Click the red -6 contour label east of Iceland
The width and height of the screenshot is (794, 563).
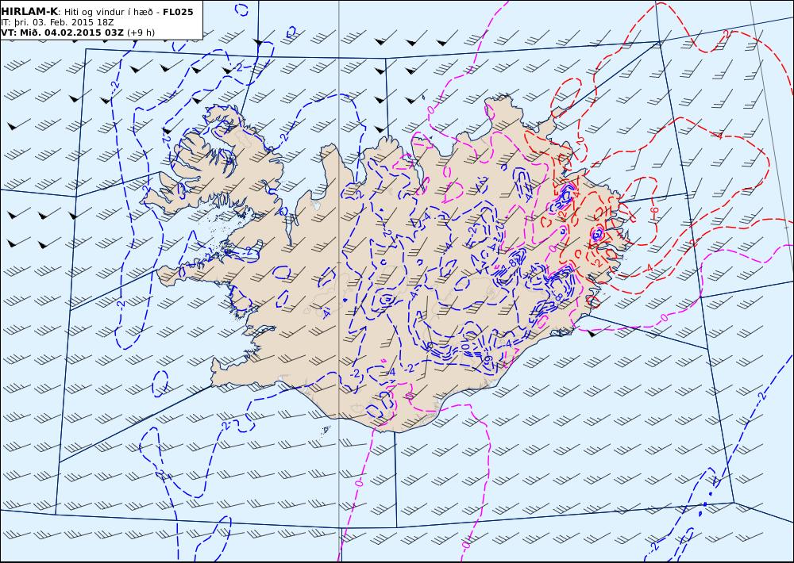point(654,211)
